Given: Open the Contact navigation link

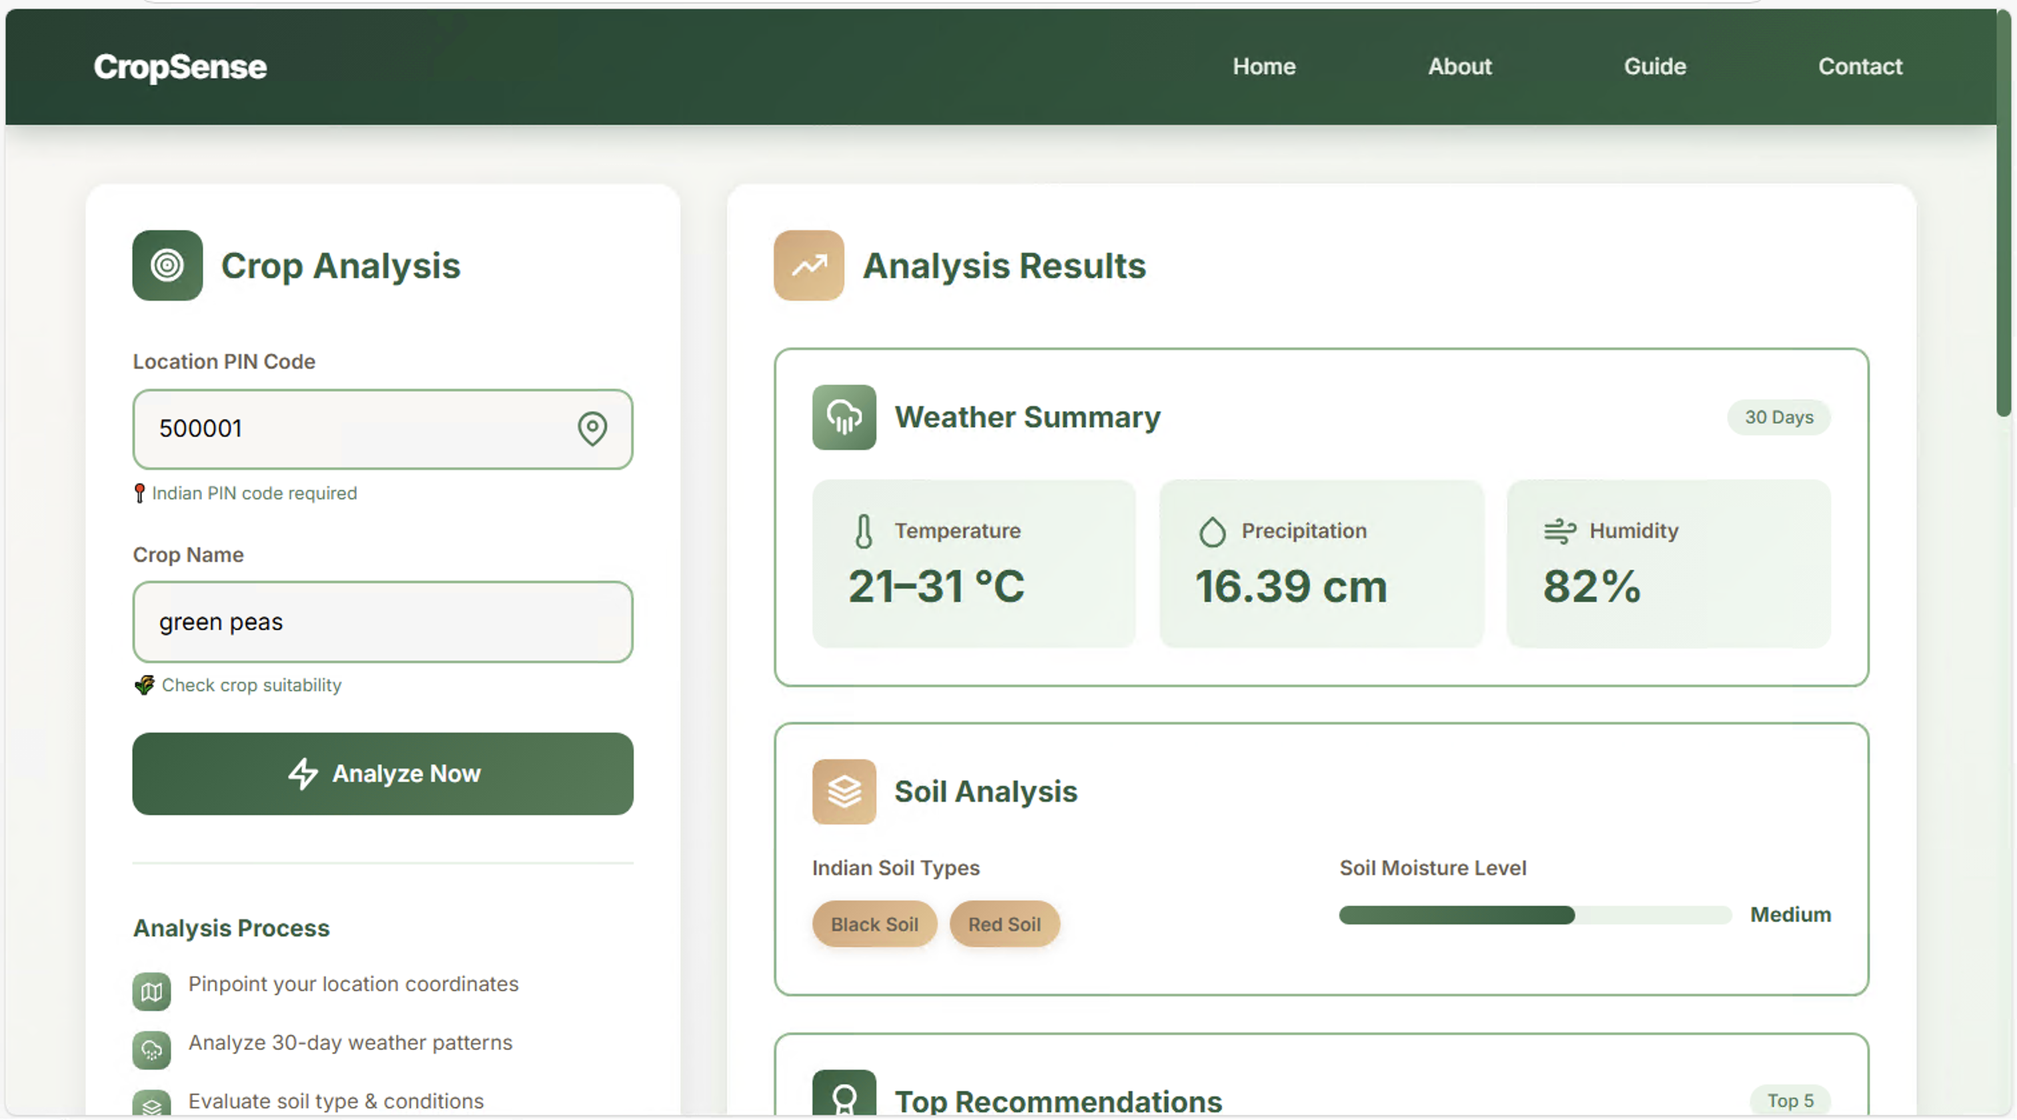Looking at the screenshot, I should pyautogui.click(x=1860, y=67).
